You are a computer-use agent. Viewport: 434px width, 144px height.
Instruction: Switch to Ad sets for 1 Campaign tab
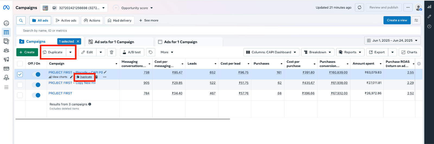point(114,42)
